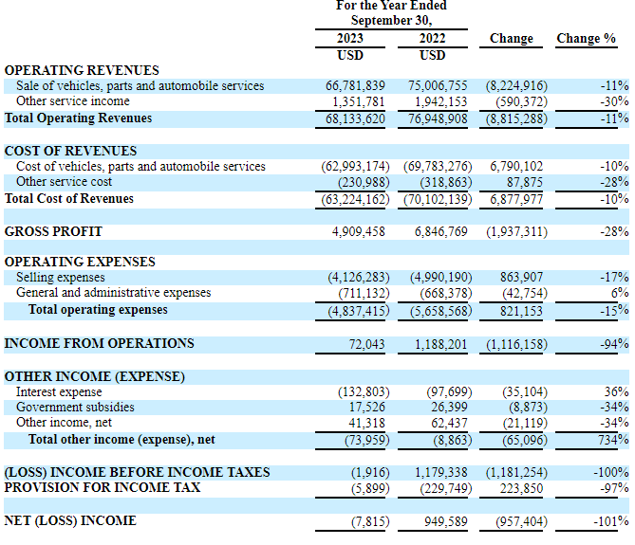Select PROVISION FOR INCOME TAX label
Screen dimensions: 635x545
point(103,487)
